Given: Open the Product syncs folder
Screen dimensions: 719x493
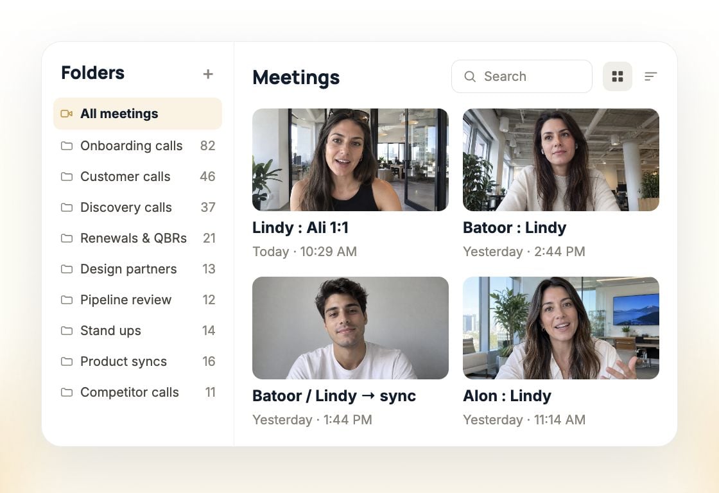Looking at the screenshot, I should coord(137,361).
